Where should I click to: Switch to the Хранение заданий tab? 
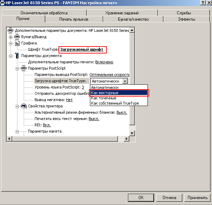(x=122, y=13)
